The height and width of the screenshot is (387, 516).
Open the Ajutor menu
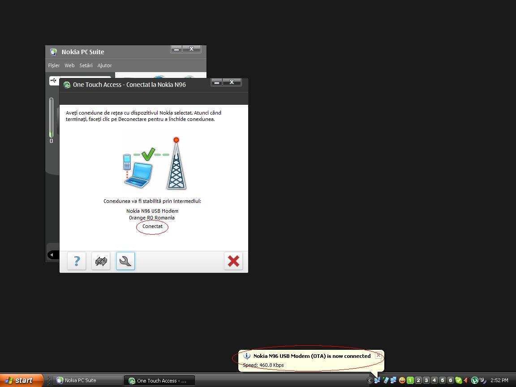[105, 65]
